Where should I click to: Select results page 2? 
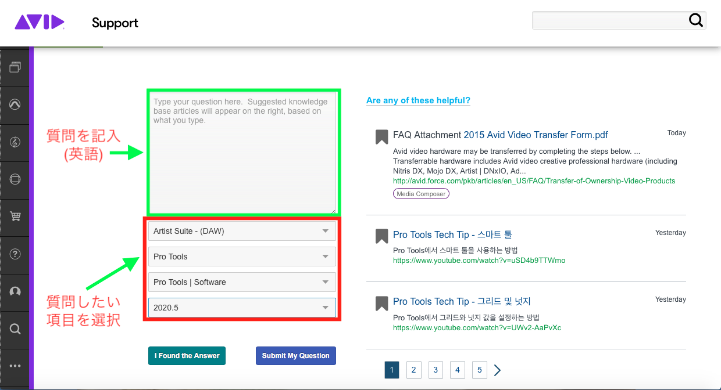(x=413, y=370)
